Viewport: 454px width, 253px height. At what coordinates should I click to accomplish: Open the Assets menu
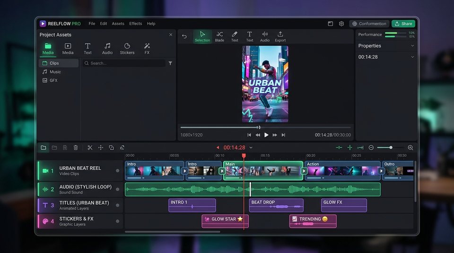(118, 24)
